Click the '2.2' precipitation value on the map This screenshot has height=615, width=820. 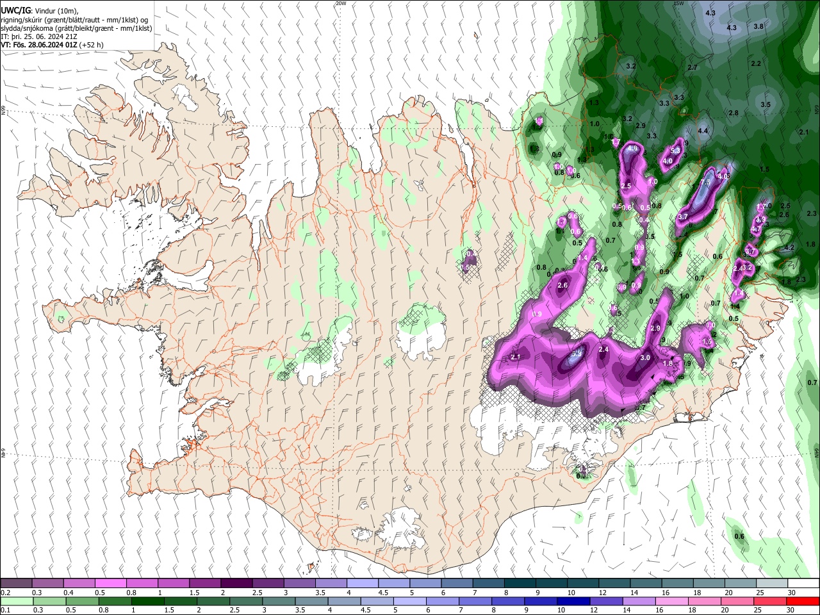(756, 63)
